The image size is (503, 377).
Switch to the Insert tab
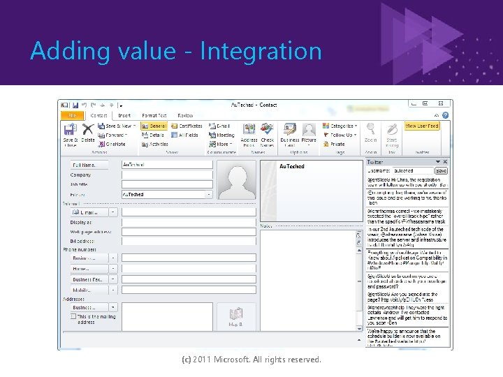tap(124, 115)
